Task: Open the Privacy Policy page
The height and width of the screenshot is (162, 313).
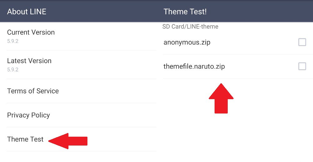Action: 28,115
